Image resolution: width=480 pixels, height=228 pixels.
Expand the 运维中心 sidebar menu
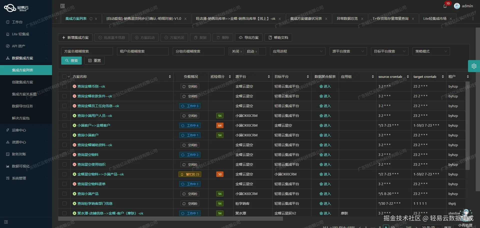tap(26, 130)
